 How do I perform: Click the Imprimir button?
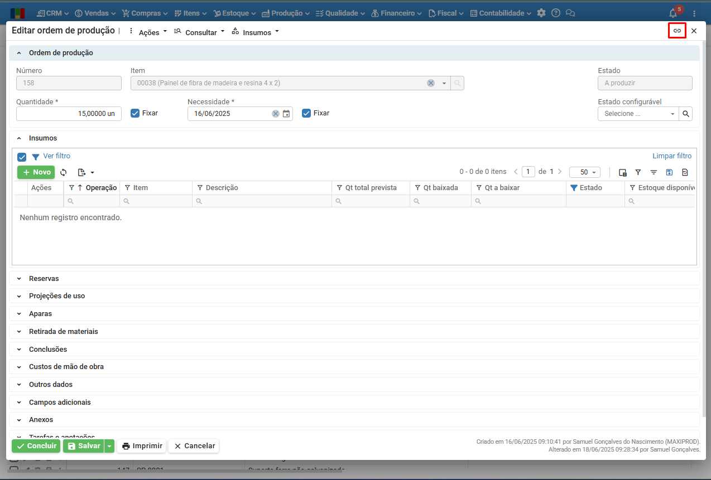(x=142, y=446)
